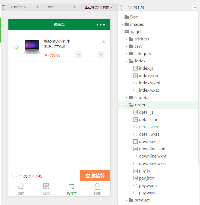Click the 购物车 page title in header

point(59,25)
